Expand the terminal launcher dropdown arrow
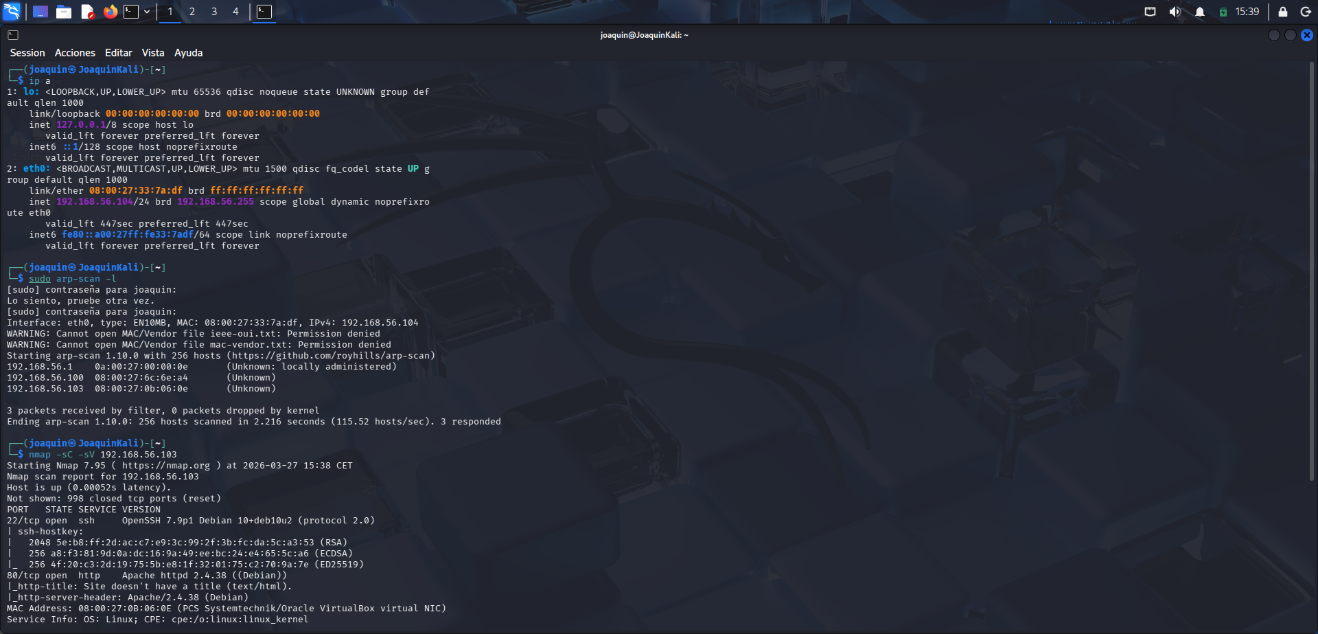 (x=147, y=12)
